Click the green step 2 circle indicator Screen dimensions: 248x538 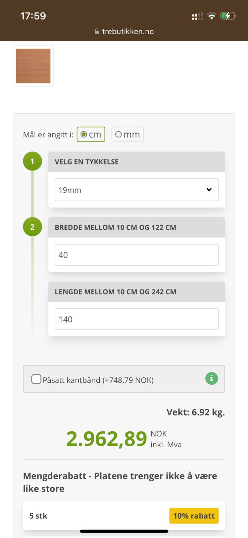32,227
